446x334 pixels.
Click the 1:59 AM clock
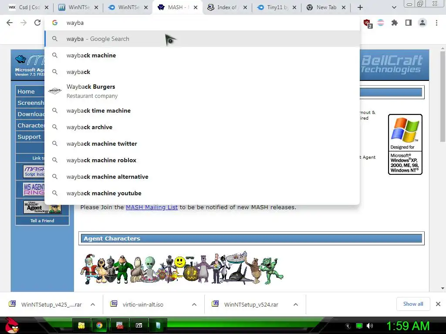point(408,326)
